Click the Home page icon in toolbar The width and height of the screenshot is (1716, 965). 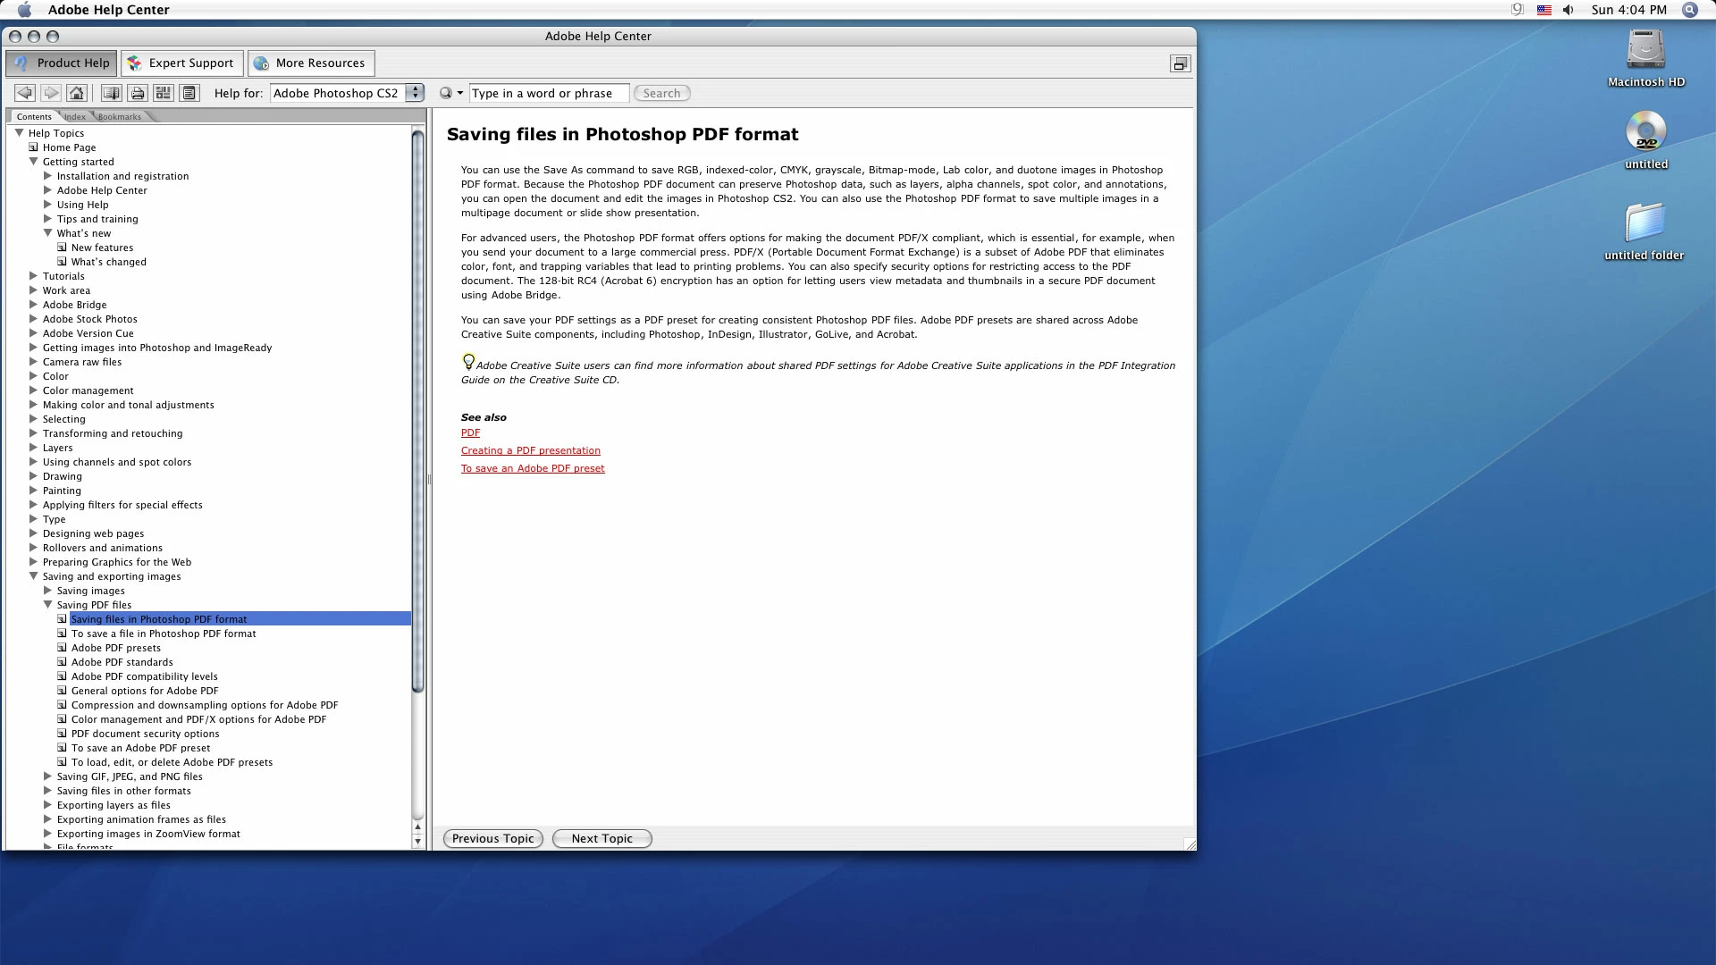77,93
